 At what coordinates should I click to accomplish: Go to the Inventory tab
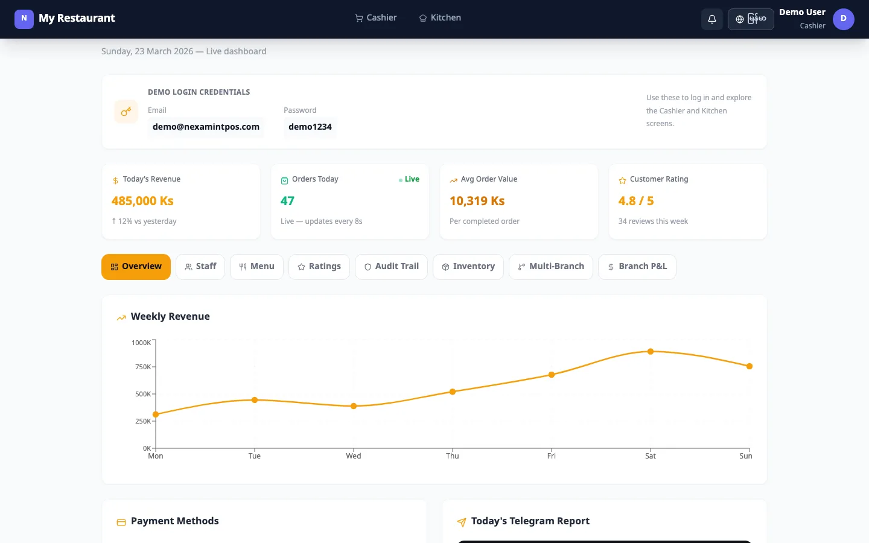(468, 267)
